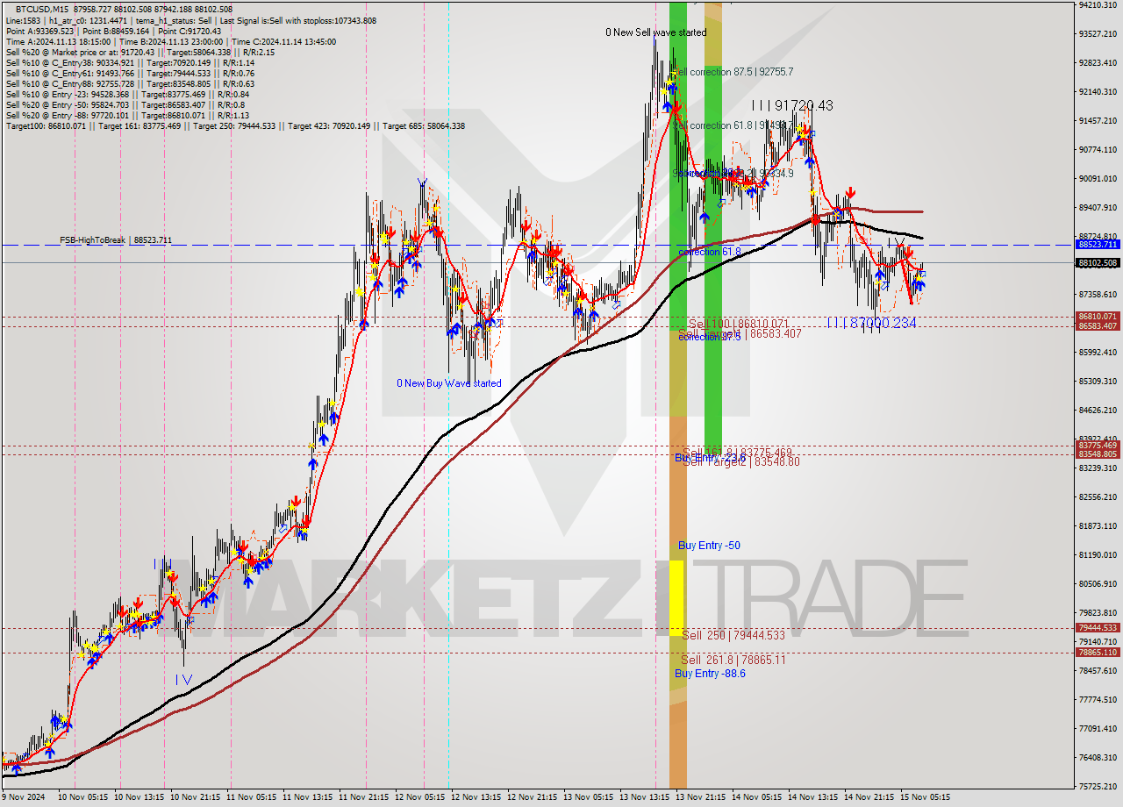Select the 'FSB-HighToBreak | 88523.711' line label
The width and height of the screenshot is (1123, 807).
point(116,239)
